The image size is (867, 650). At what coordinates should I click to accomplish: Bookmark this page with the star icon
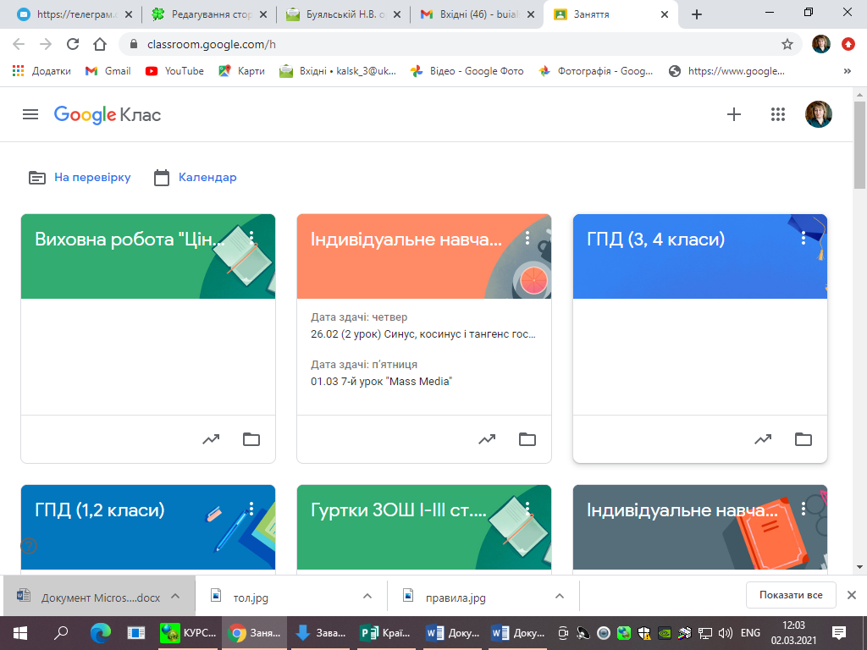coord(787,44)
